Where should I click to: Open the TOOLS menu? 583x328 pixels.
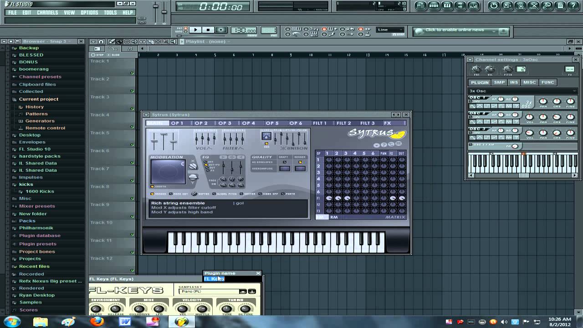(x=111, y=12)
